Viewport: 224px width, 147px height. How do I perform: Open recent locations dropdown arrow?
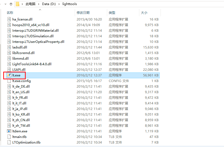5,4
